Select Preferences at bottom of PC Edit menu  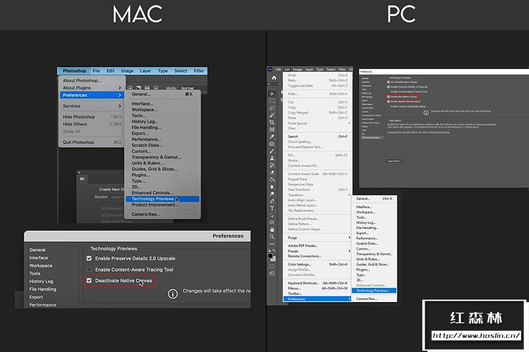pos(317,299)
